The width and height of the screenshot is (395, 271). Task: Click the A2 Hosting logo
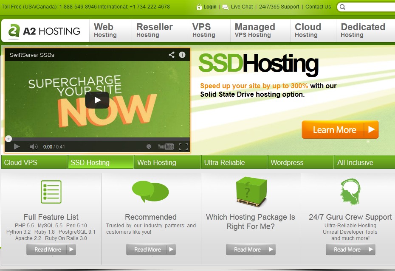point(44,31)
